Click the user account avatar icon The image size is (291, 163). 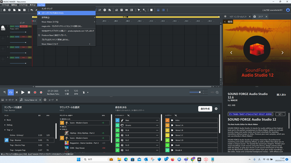(288, 10)
